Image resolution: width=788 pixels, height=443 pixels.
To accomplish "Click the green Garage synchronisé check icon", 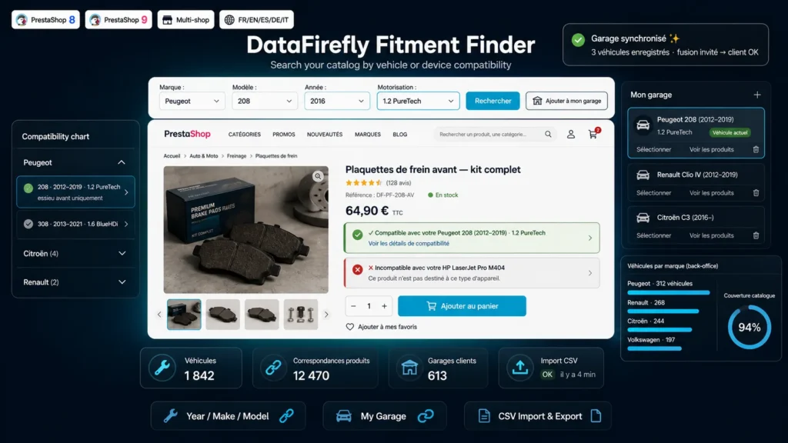I will click(x=579, y=40).
